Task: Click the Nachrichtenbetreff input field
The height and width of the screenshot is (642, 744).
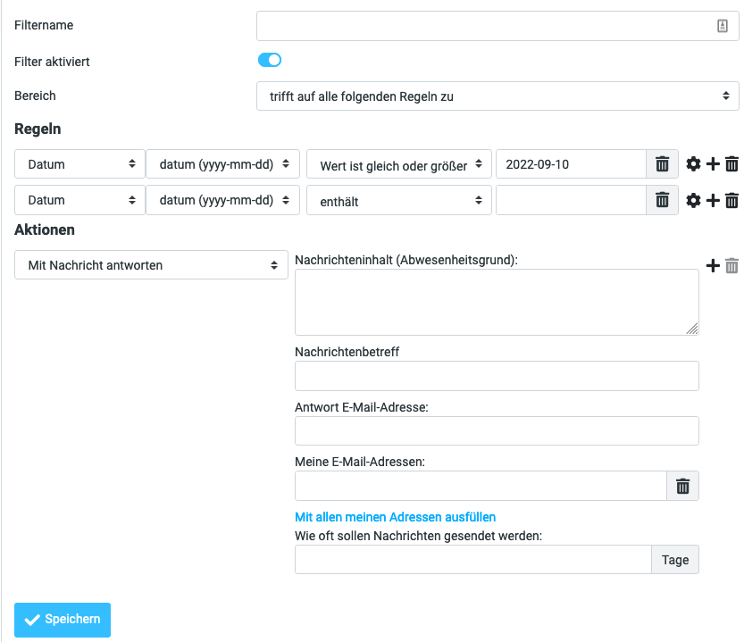Action: [497, 376]
